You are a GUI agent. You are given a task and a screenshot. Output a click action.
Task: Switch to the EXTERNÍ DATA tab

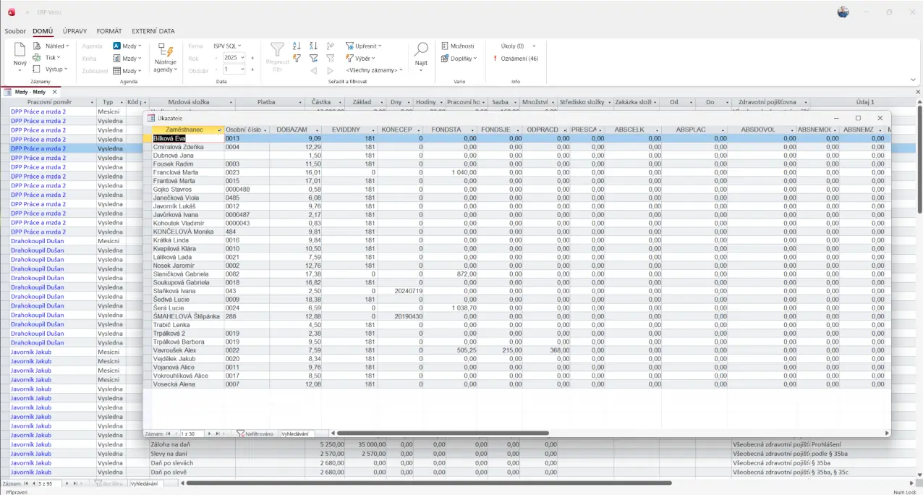[153, 31]
